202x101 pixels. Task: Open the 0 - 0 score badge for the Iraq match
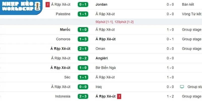(83, 87)
